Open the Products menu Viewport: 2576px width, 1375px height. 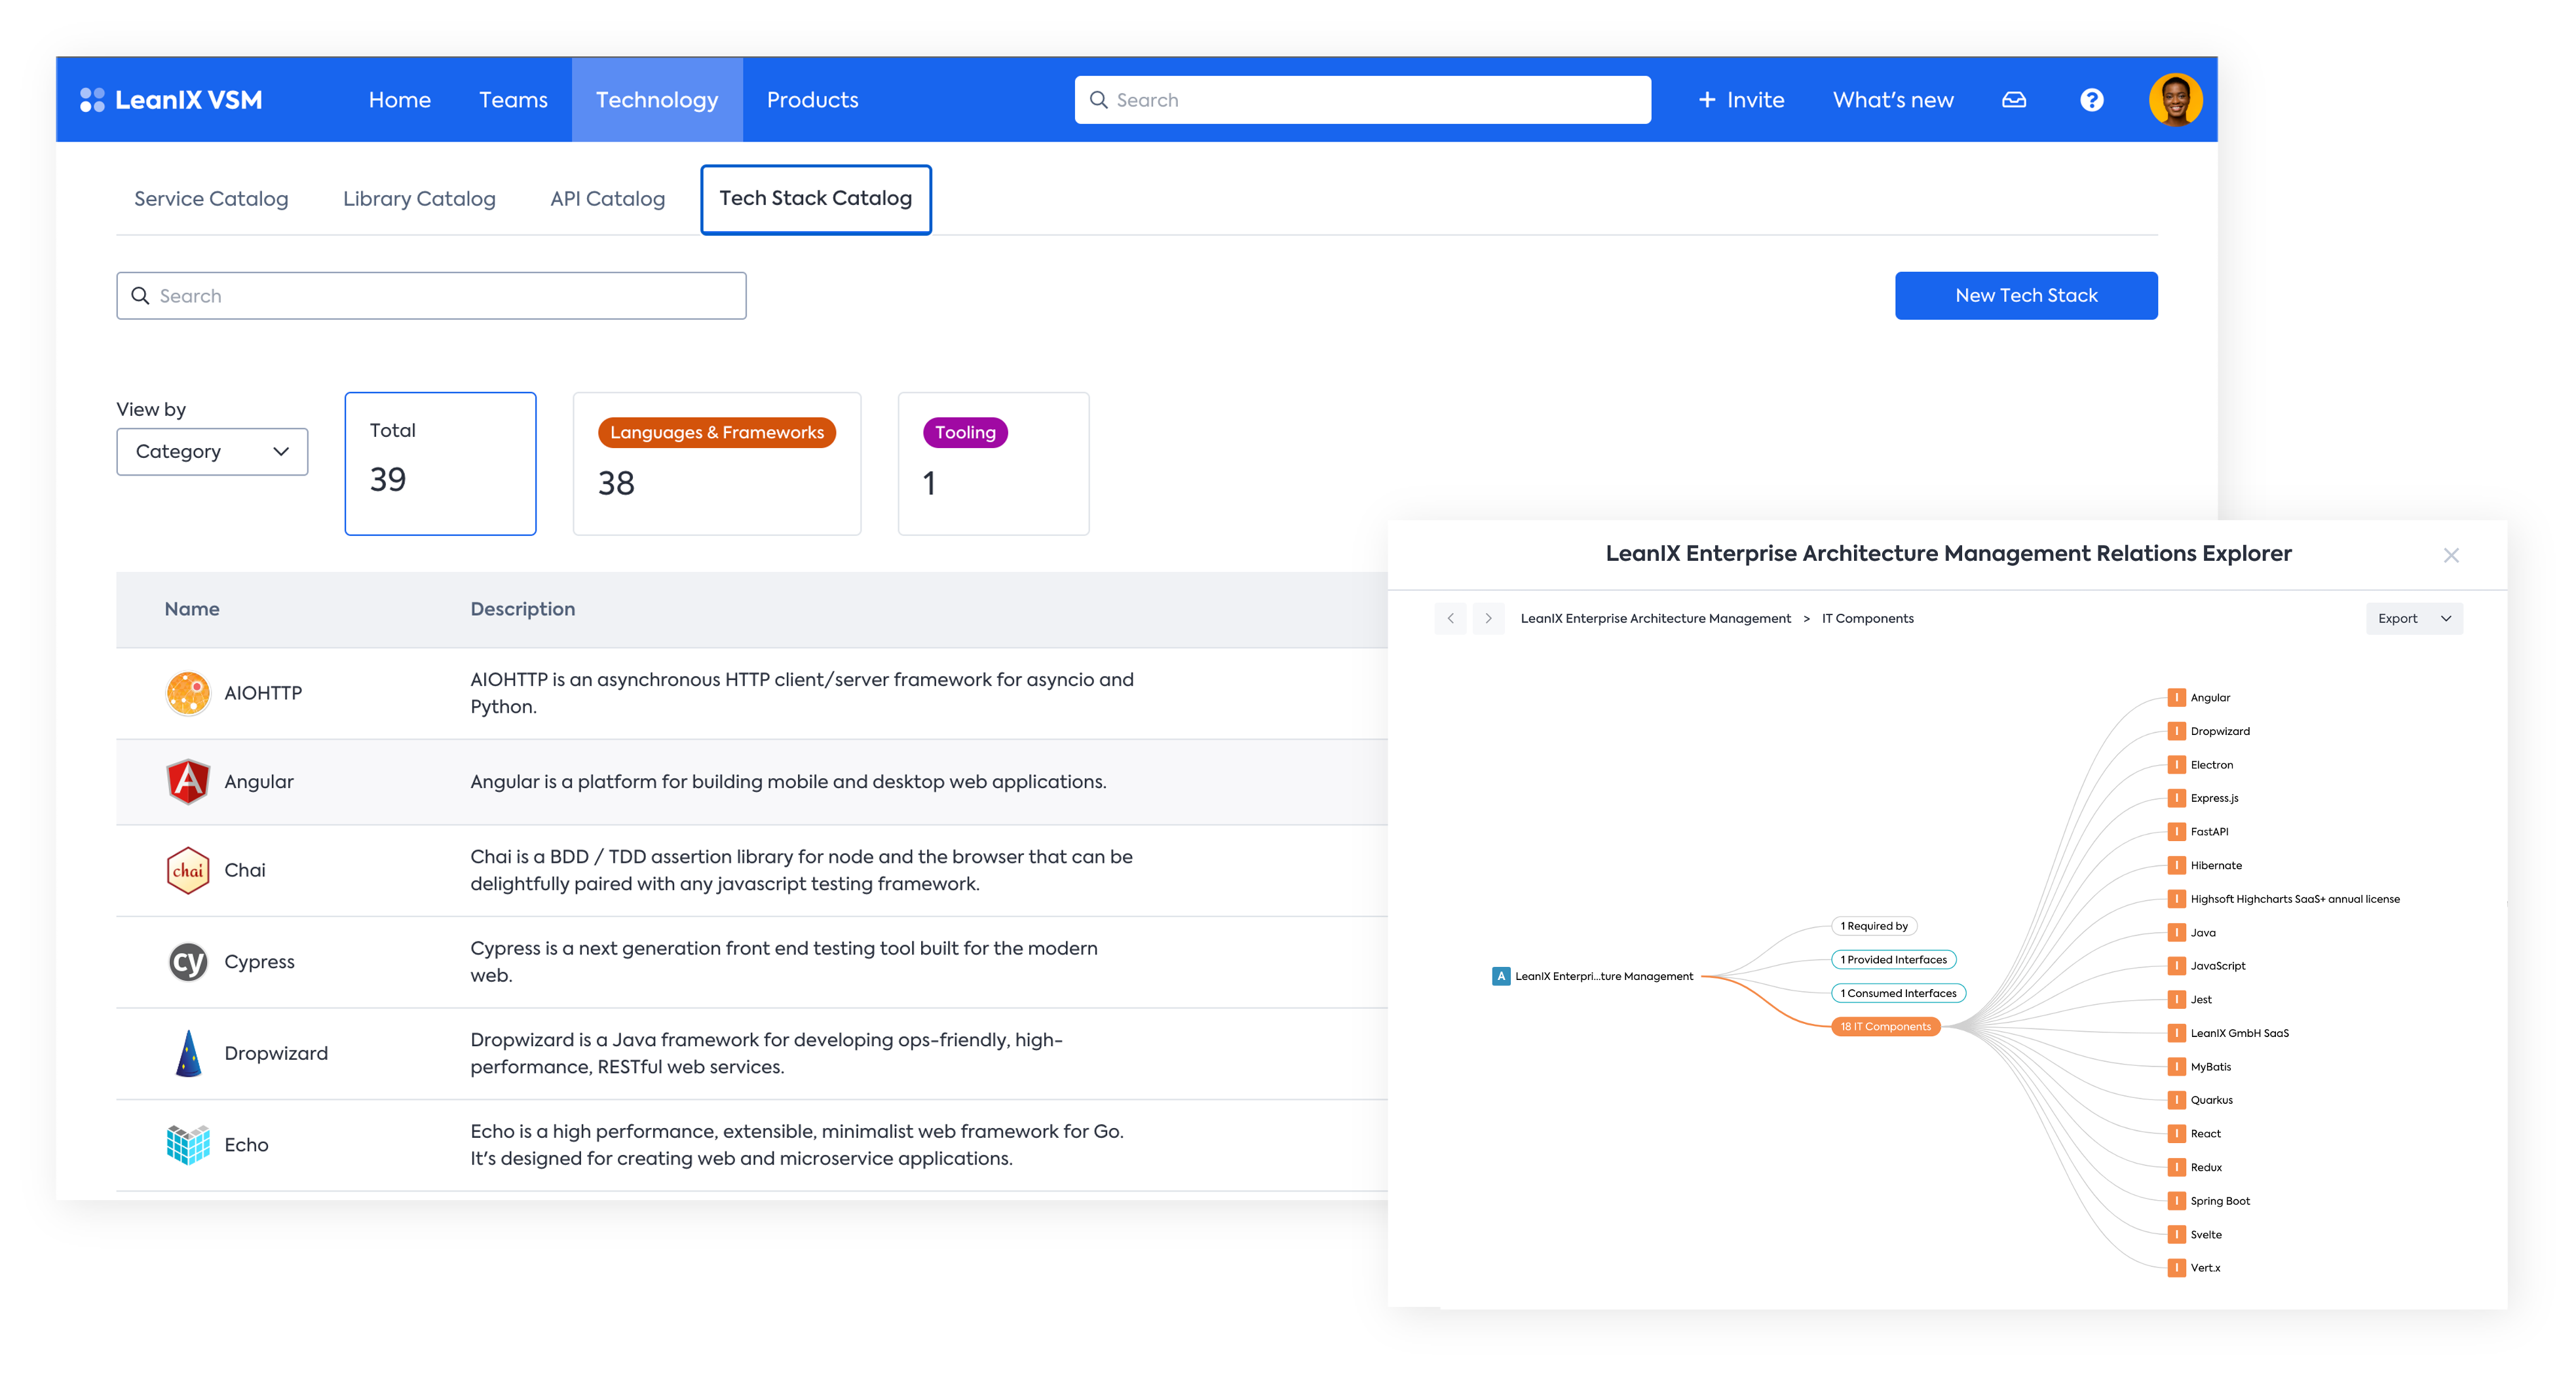click(x=812, y=100)
